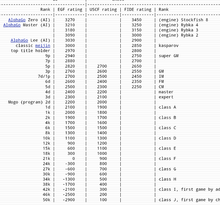This screenshot has height=206, width=220.
Task: Click the EGF rating column header
Action: tap(70, 9)
